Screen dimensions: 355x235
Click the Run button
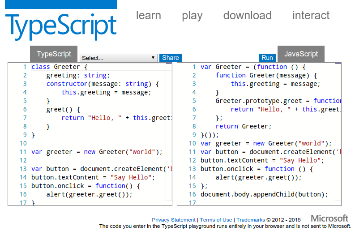pyautogui.click(x=267, y=58)
